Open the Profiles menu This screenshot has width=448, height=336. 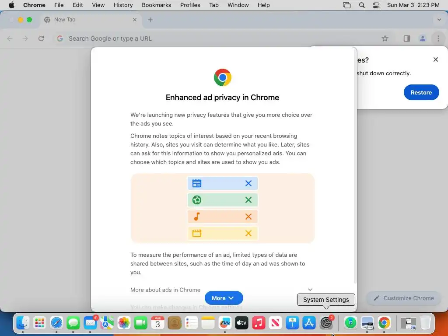click(190, 5)
